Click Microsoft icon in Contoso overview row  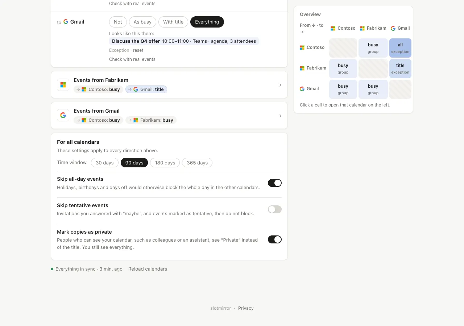[x=302, y=47]
